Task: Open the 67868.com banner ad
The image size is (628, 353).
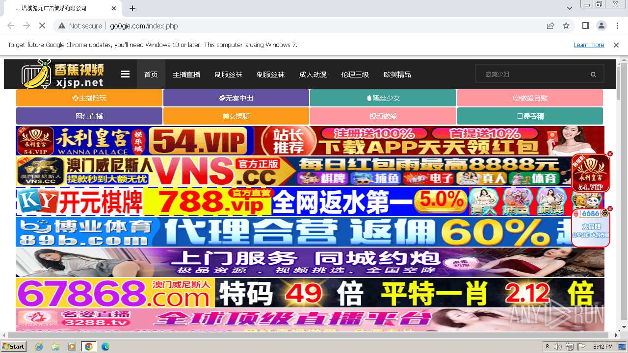Action: 310,293
